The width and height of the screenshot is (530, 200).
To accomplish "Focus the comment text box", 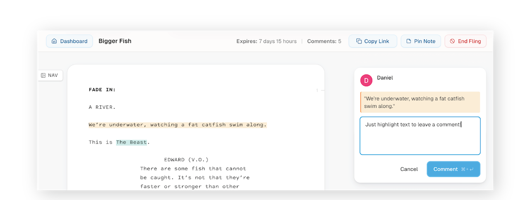I will pos(420,138).
